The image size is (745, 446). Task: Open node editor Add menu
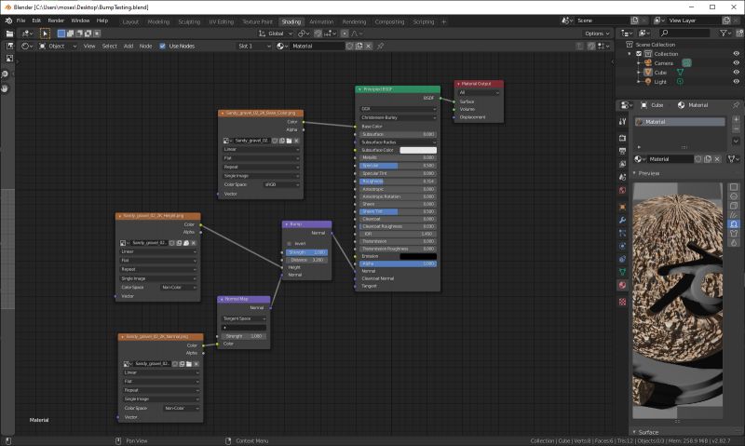click(x=129, y=46)
